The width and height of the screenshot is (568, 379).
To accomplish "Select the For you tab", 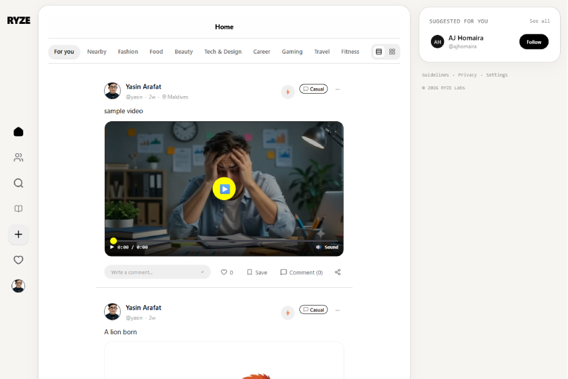I will [x=64, y=52].
